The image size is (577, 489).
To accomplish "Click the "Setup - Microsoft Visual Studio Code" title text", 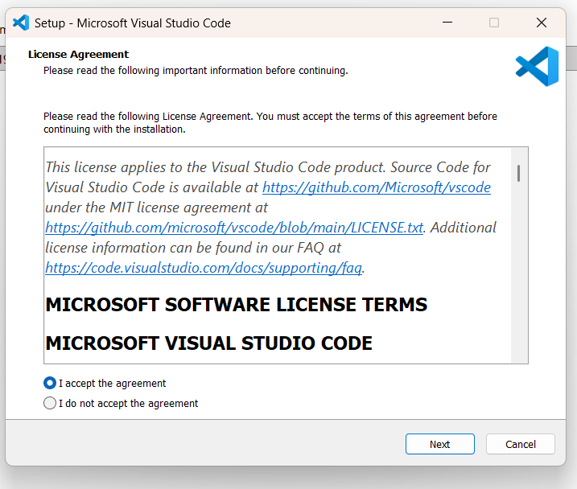I will tap(133, 23).
